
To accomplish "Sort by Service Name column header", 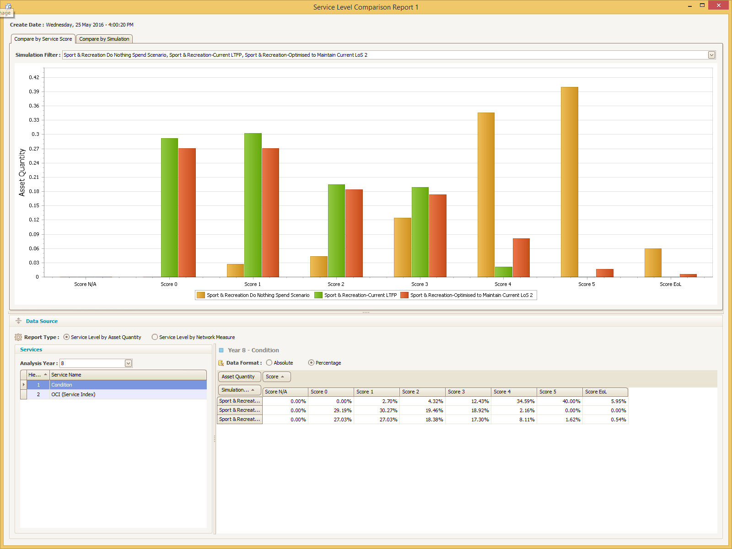I will pyautogui.click(x=128, y=375).
